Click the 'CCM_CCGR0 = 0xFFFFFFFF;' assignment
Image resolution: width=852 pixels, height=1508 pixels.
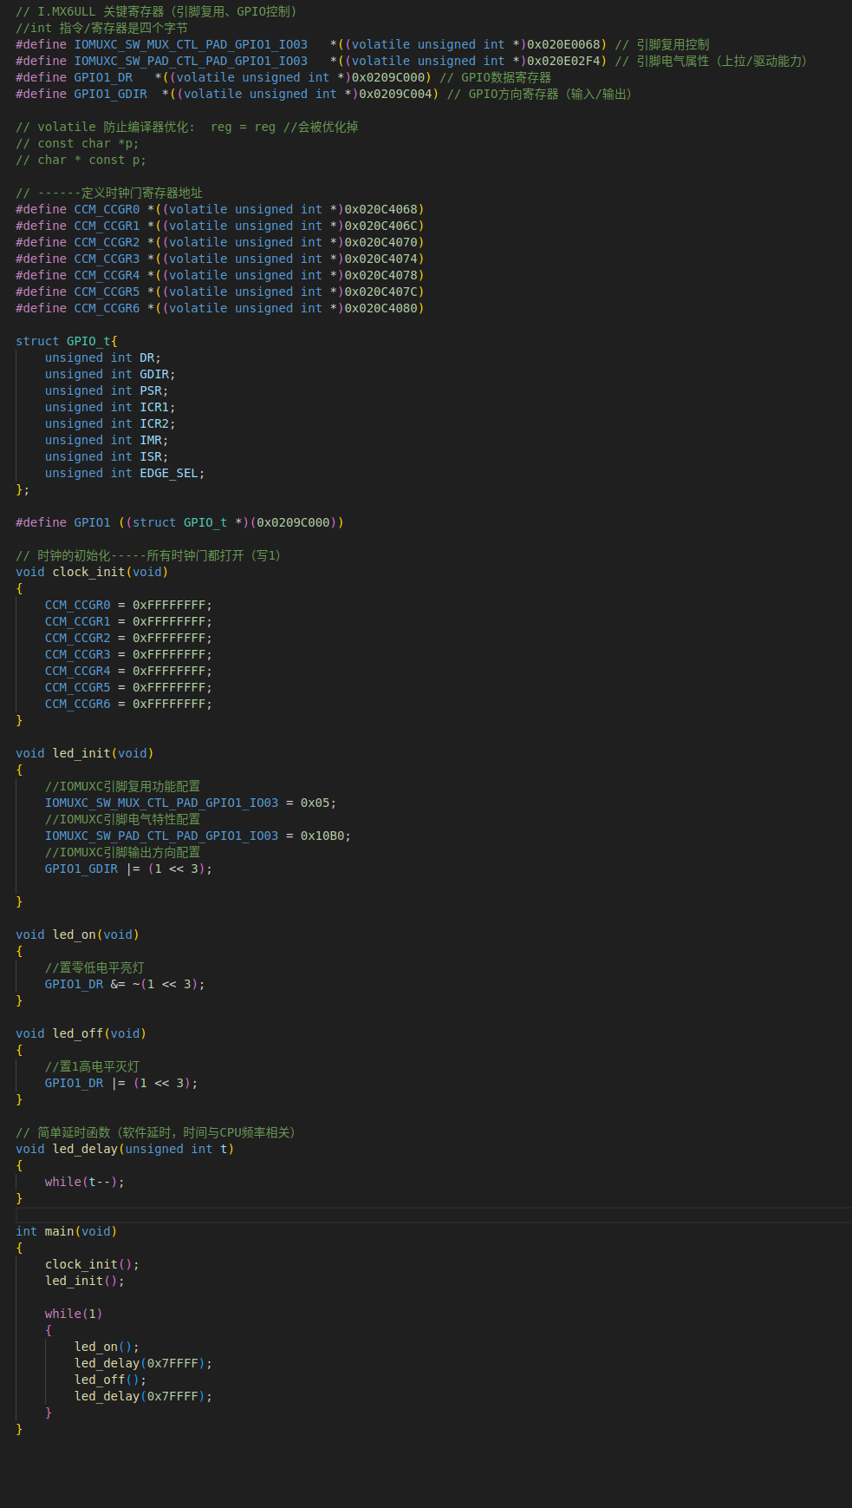point(128,605)
